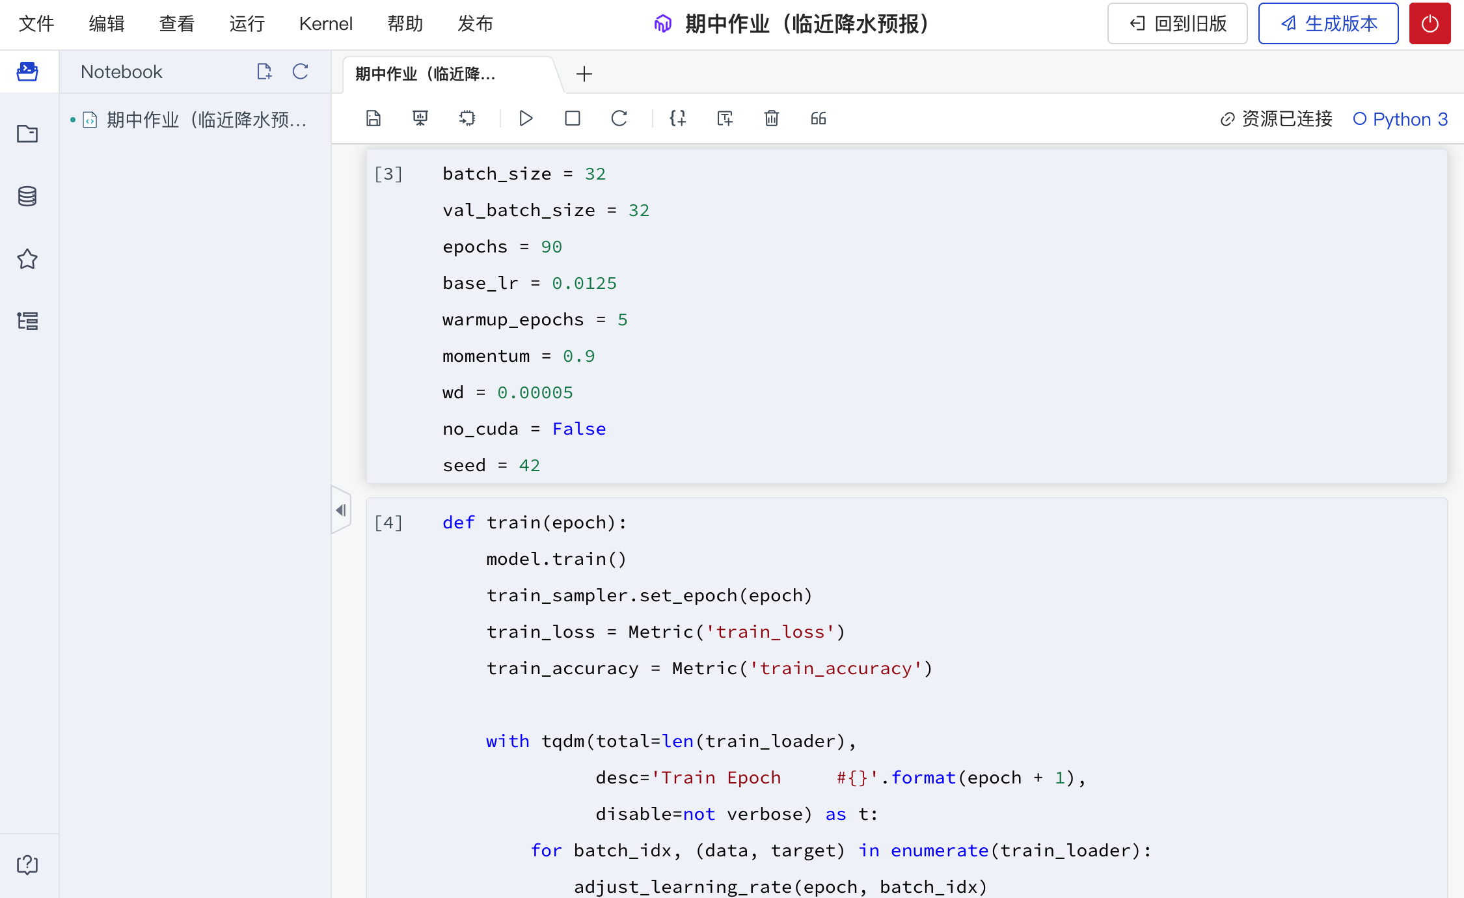Open the 运行 menu

pos(247,23)
